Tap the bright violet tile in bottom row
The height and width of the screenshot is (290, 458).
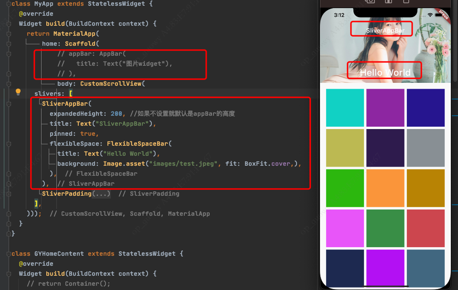click(385, 268)
